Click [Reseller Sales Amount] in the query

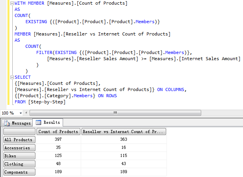(x=107, y=59)
